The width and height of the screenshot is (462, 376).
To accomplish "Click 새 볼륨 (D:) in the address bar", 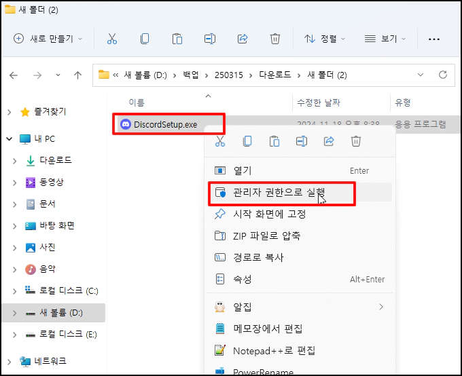I will click(145, 75).
